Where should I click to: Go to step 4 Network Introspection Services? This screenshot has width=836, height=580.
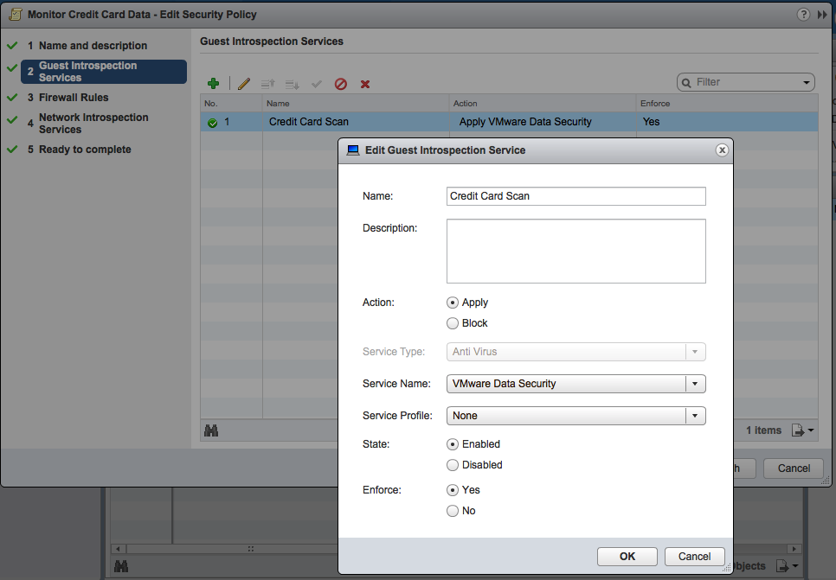(x=93, y=124)
